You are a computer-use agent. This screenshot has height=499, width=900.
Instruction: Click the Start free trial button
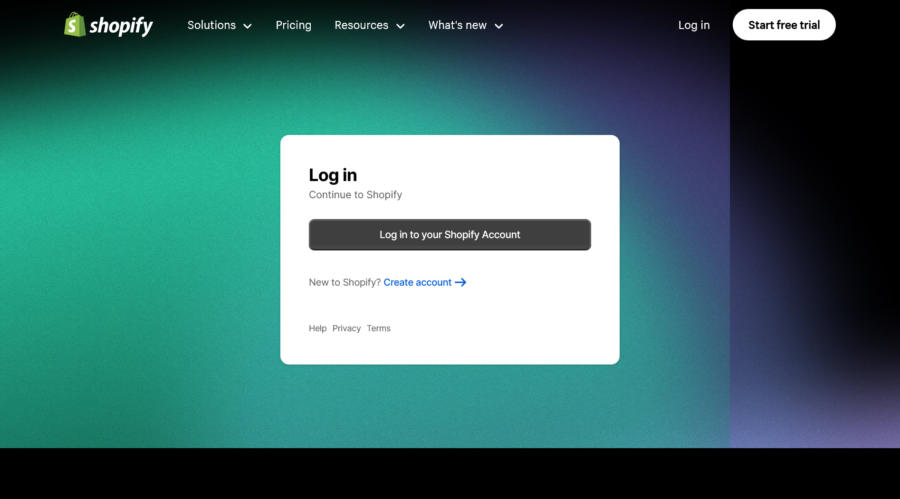[x=784, y=25]
